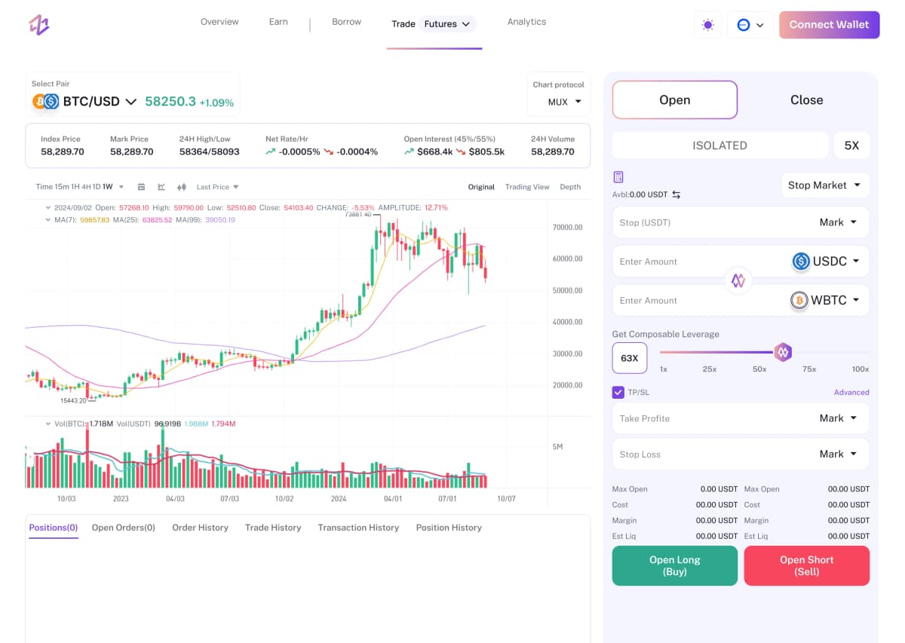Viewport: 905px width, 643px height.
Task: Switch order mode to Close
Action: (x=806, y=100)
